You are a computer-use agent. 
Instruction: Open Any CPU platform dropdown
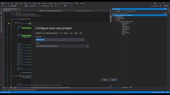click(x=35, y=6)
